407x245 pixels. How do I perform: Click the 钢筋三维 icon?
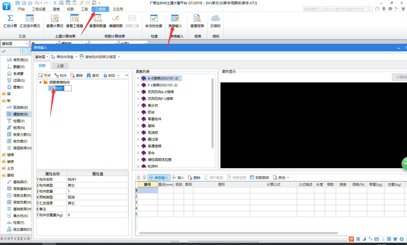click(132, 18)
